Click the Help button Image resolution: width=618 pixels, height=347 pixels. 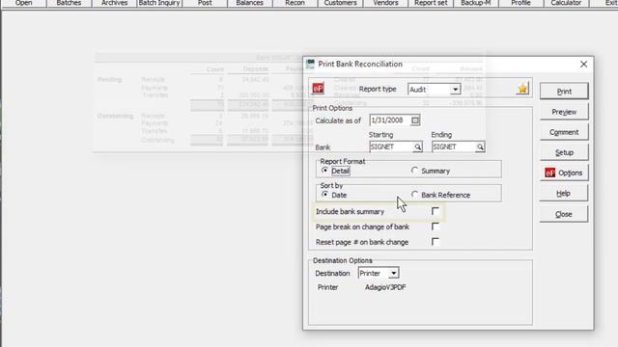(564, 193)
